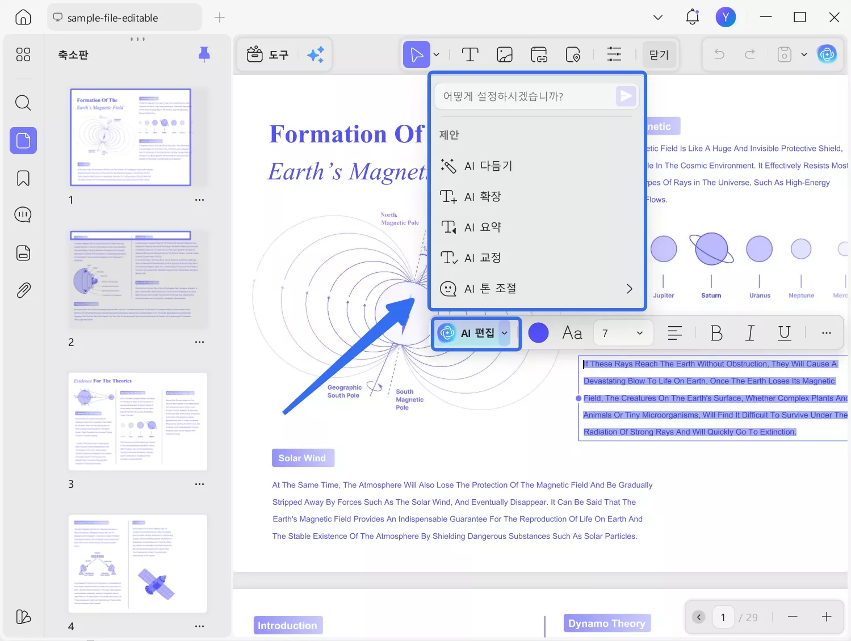The width and height of the screenshot is (851, 641).
Task: Select the link insert tool
Action: (539, 54)
